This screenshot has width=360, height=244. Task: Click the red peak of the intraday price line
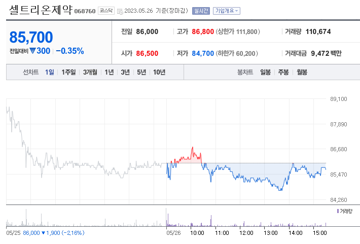click(192, 148)
